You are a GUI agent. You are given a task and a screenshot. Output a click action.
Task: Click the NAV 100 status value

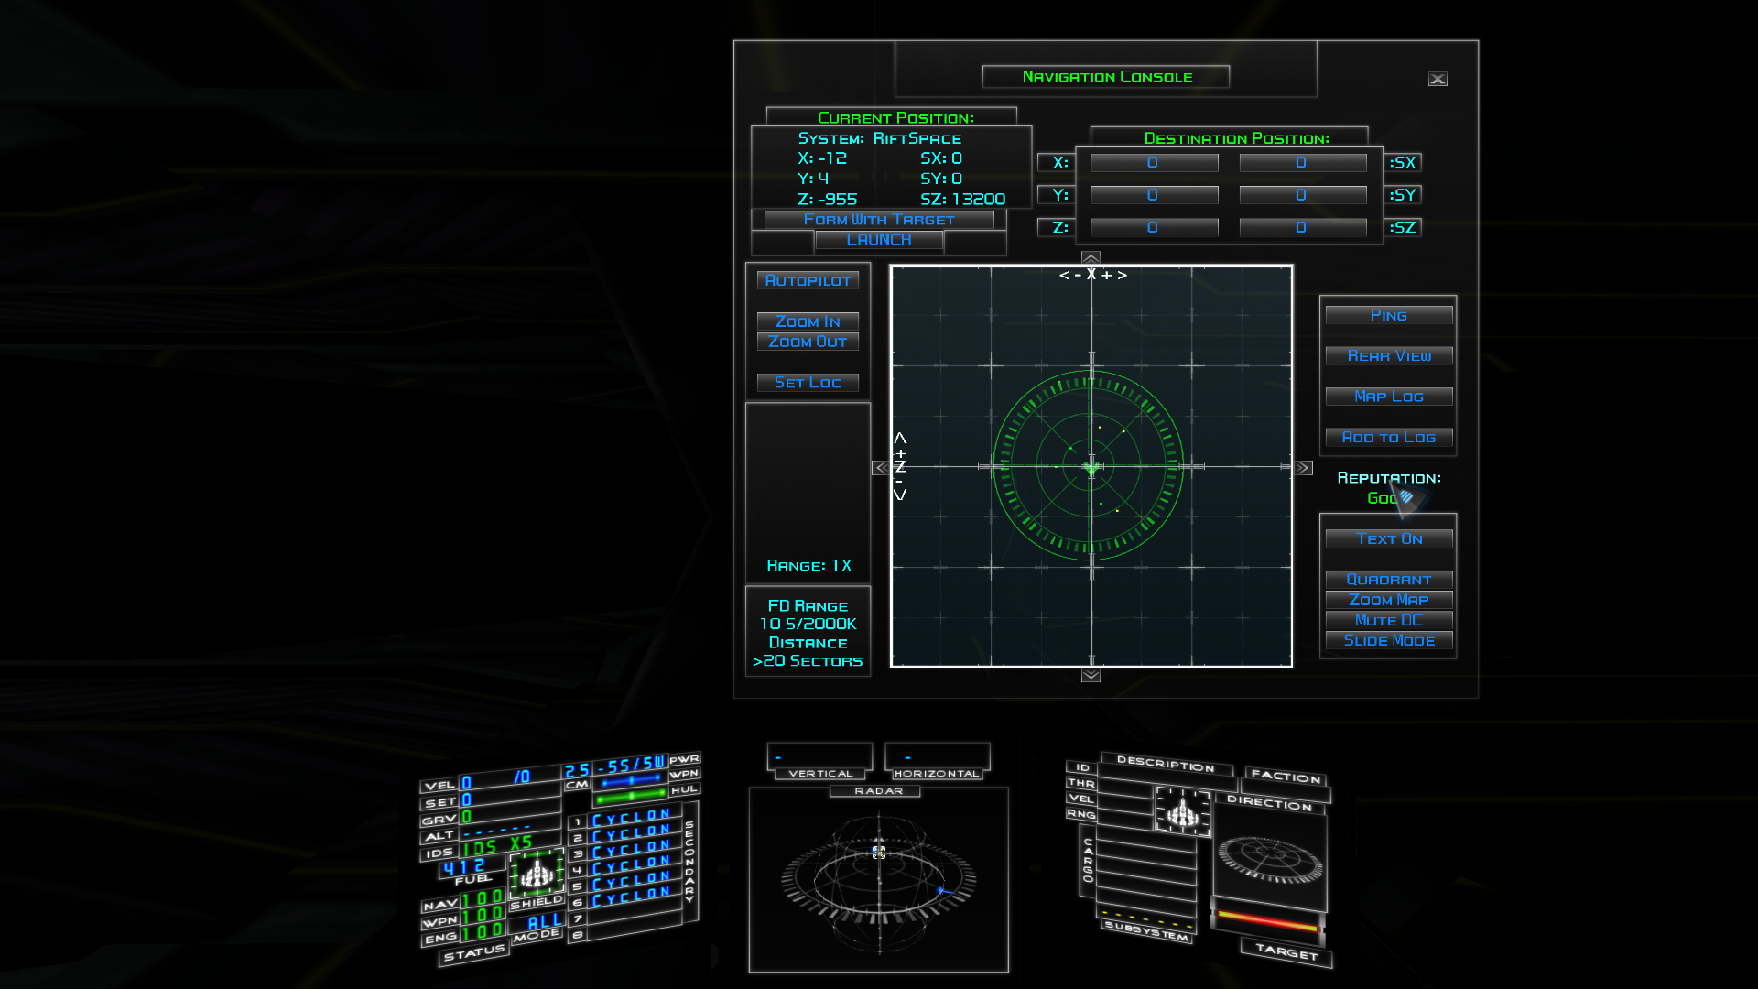[483, 899]
